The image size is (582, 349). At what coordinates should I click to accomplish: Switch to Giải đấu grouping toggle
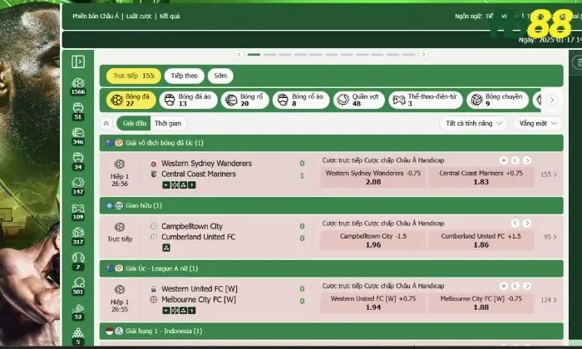(x=133, y=123)
